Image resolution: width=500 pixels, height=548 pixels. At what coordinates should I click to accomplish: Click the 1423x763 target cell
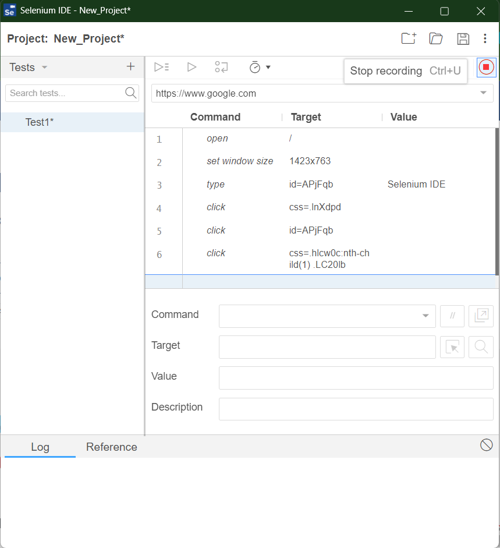pyautogui.click(x=310, y=161)
